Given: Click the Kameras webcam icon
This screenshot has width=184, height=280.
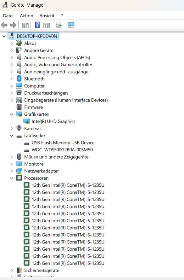Looking at the screenshot, I should tap(19, 128).
